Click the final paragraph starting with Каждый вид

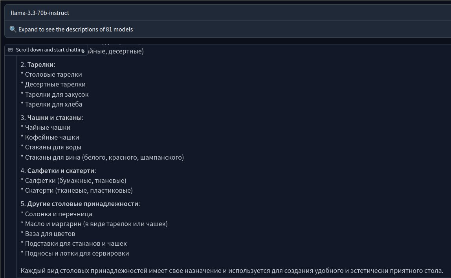tap(232, 271)
